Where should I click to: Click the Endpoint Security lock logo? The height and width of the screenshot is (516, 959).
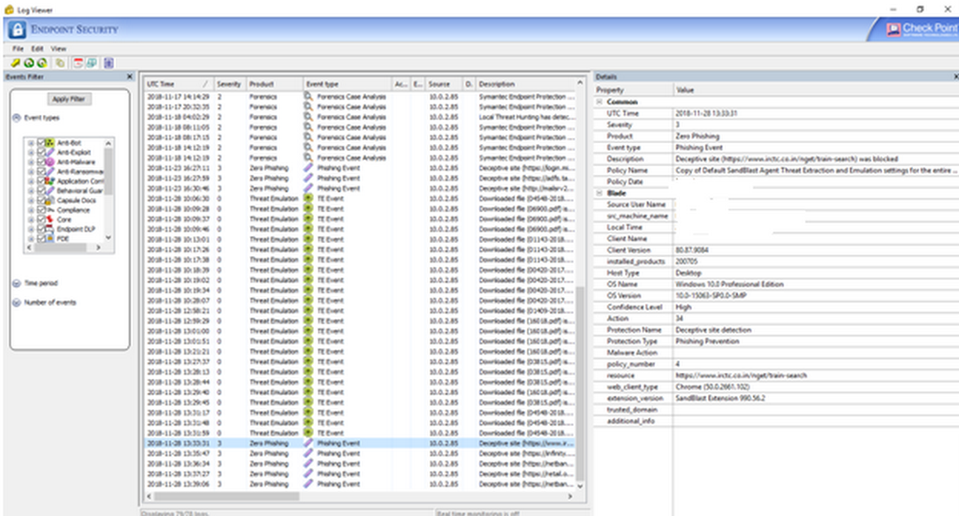(17, 29)
